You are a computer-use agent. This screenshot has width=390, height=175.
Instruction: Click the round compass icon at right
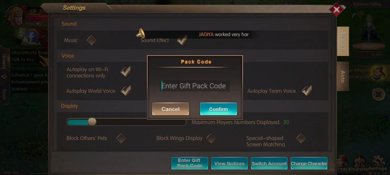tap(379, 94)
